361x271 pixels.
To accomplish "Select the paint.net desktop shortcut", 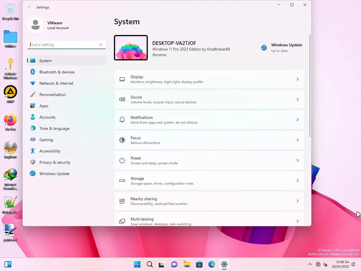I will (10, 233).
